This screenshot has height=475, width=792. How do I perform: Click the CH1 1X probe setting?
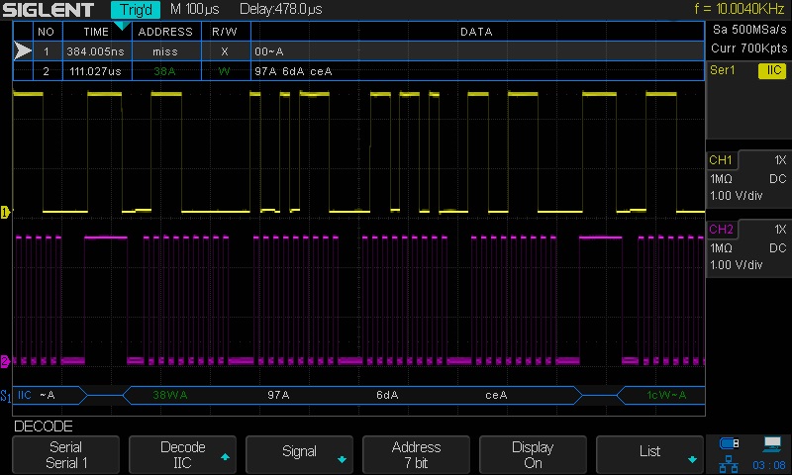click(780, 160)
